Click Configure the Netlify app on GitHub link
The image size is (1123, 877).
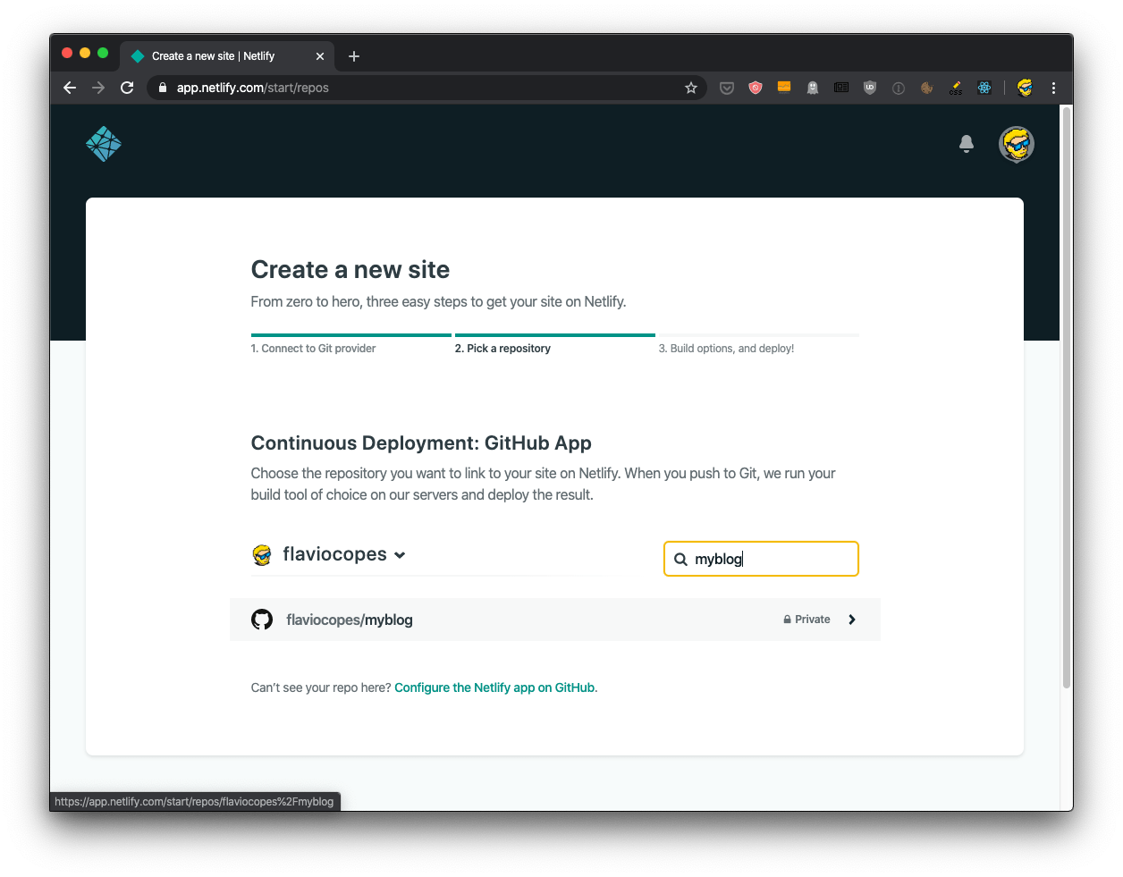494,687
